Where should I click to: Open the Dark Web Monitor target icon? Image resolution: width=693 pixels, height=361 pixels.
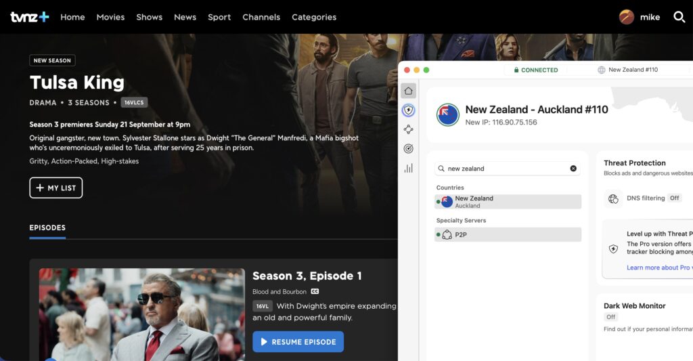tap(408, 148)
